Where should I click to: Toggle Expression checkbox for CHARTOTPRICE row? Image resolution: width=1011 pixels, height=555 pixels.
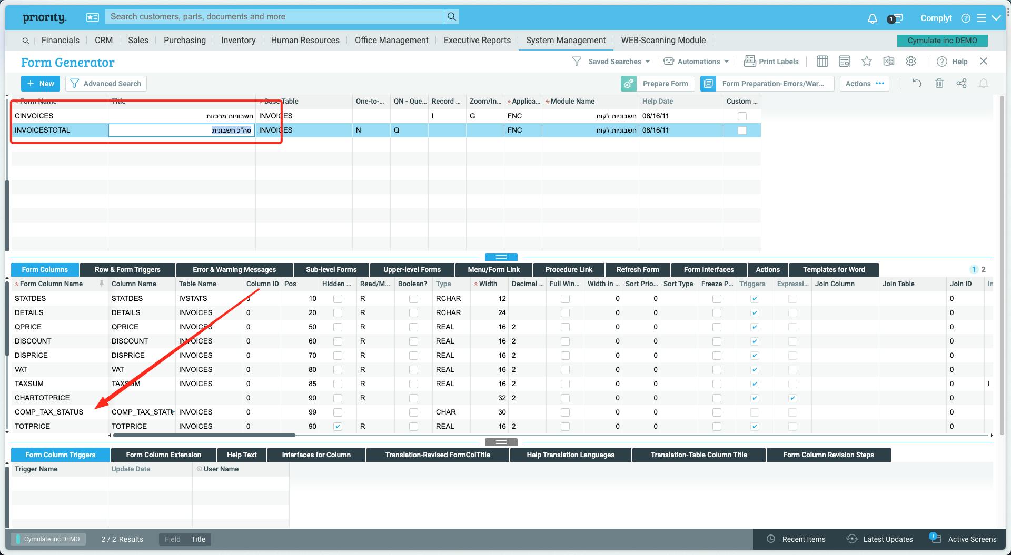point(792,398)
